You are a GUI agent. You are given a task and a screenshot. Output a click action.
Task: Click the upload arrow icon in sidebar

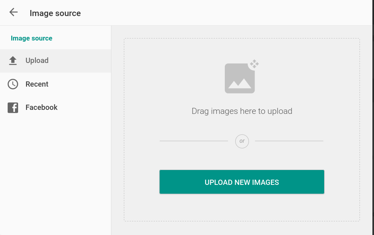click(13, 61)
